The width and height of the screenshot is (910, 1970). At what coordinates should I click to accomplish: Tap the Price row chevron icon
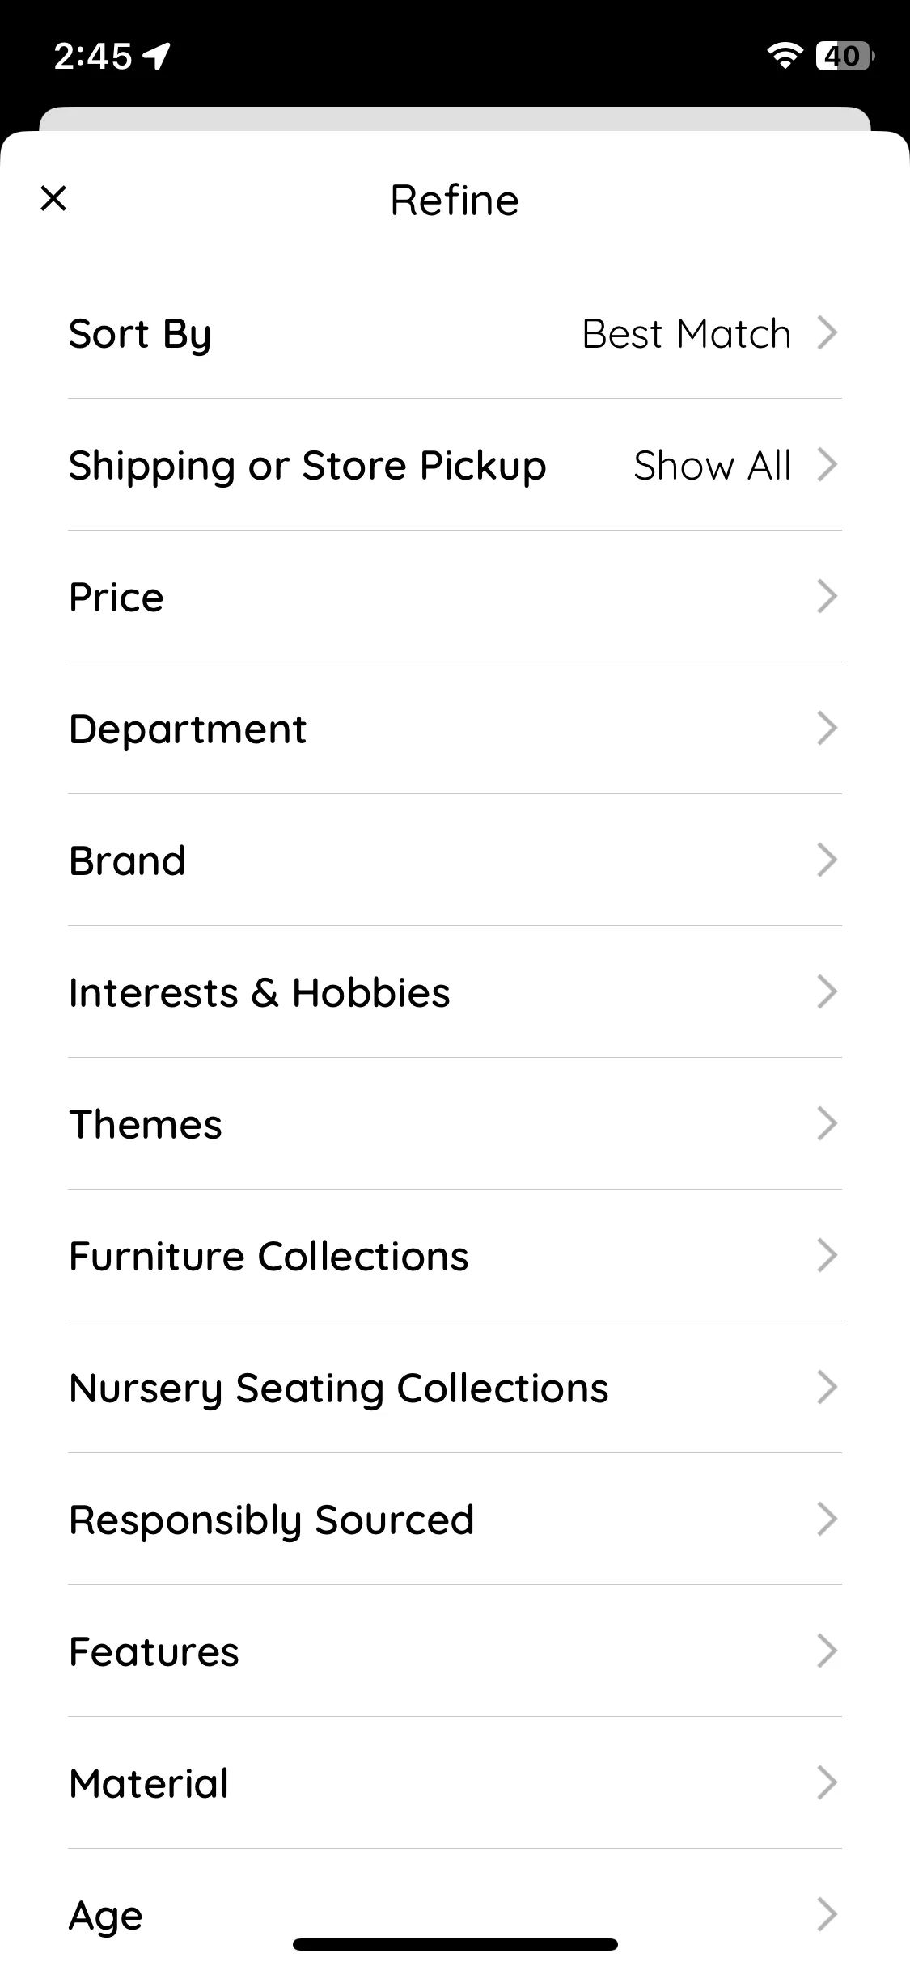[x=827, y=597]
